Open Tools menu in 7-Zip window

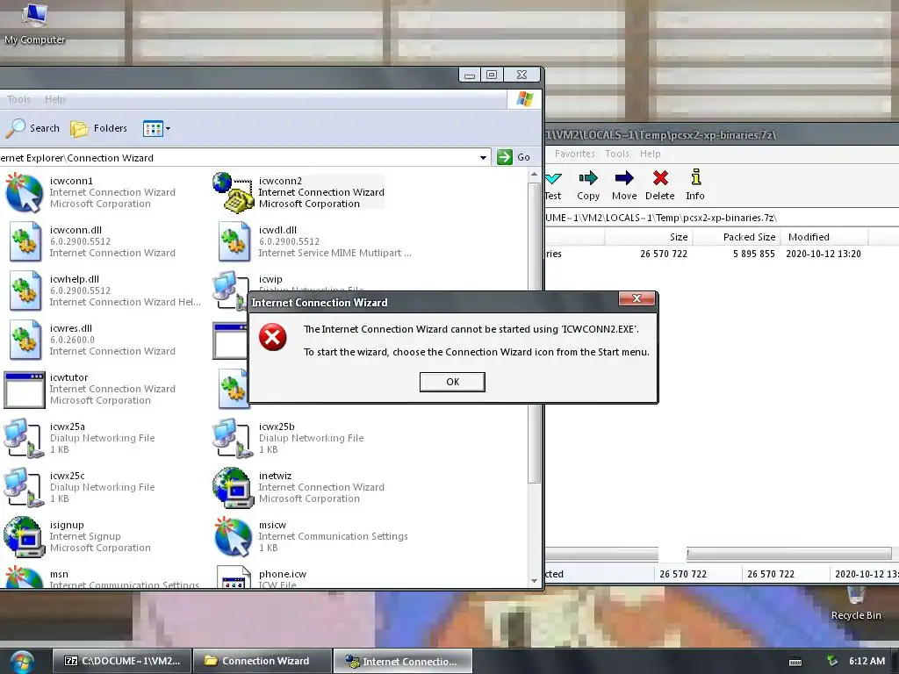(617, 154)
